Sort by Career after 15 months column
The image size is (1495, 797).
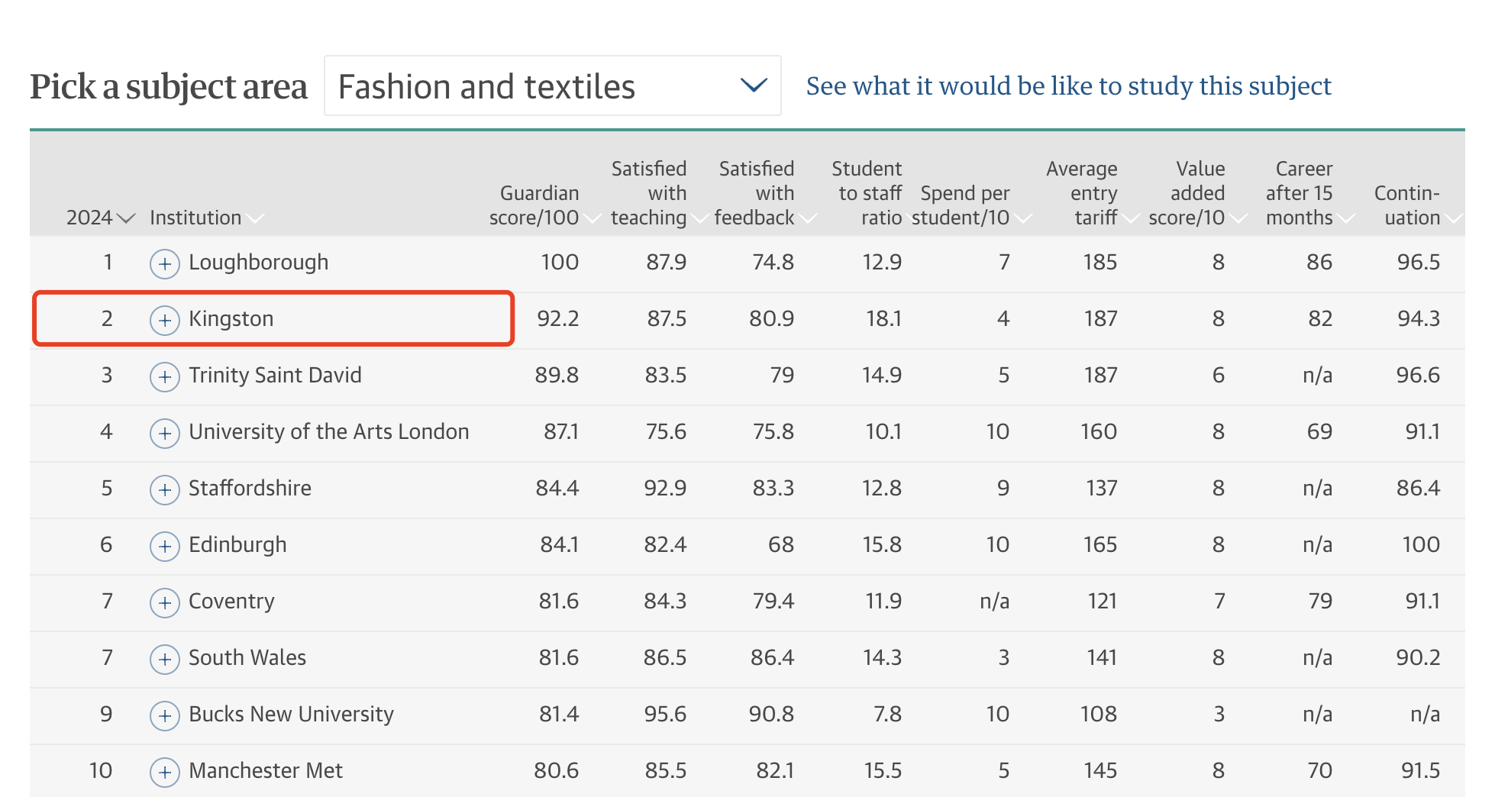(1309, 193)
